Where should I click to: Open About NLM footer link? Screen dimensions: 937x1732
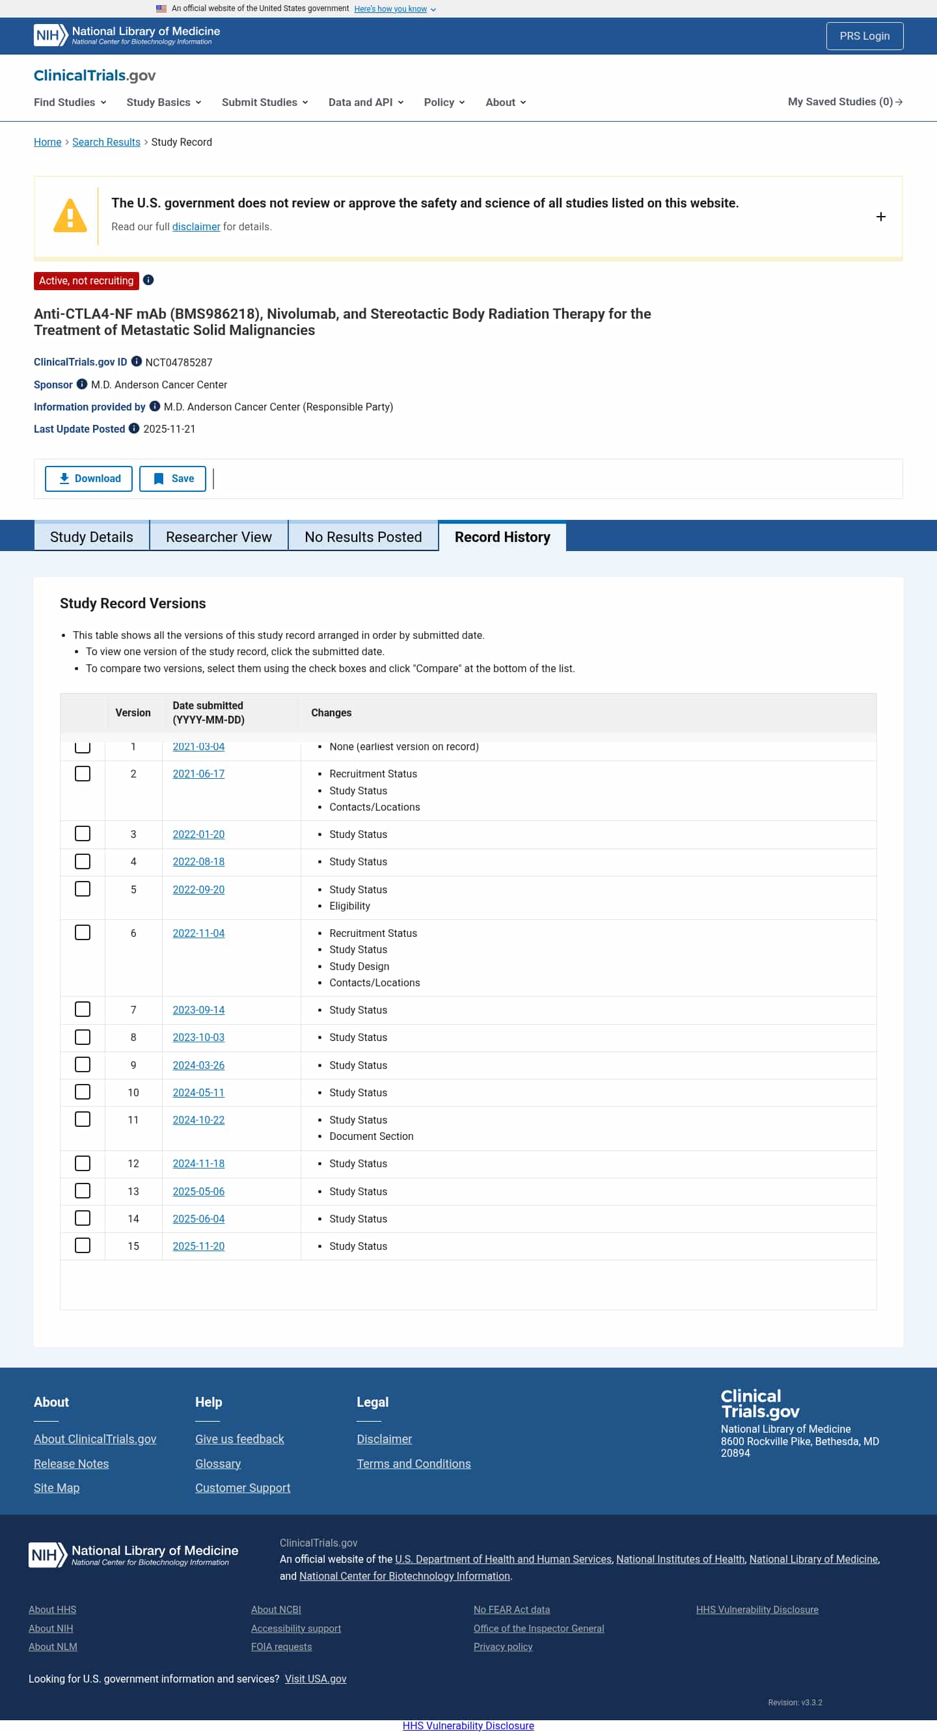[x=53, y=1647]
